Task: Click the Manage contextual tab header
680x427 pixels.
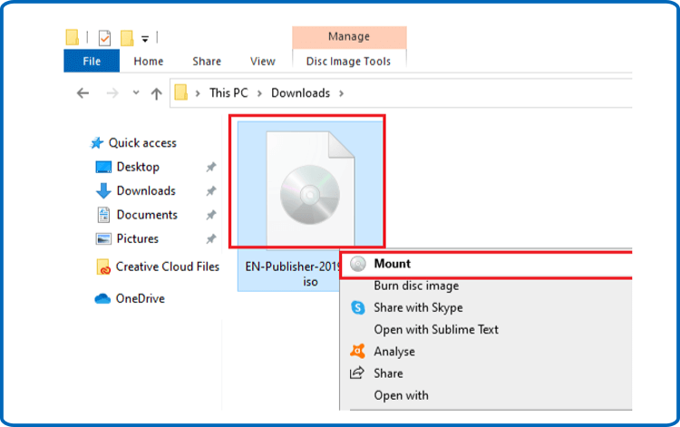Action: tap(349, 37)
